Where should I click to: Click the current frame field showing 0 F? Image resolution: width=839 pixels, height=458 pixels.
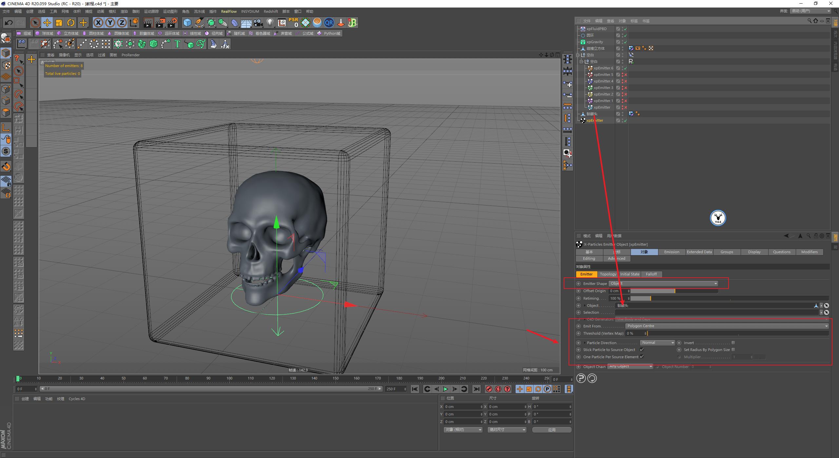tap(26, 389)
